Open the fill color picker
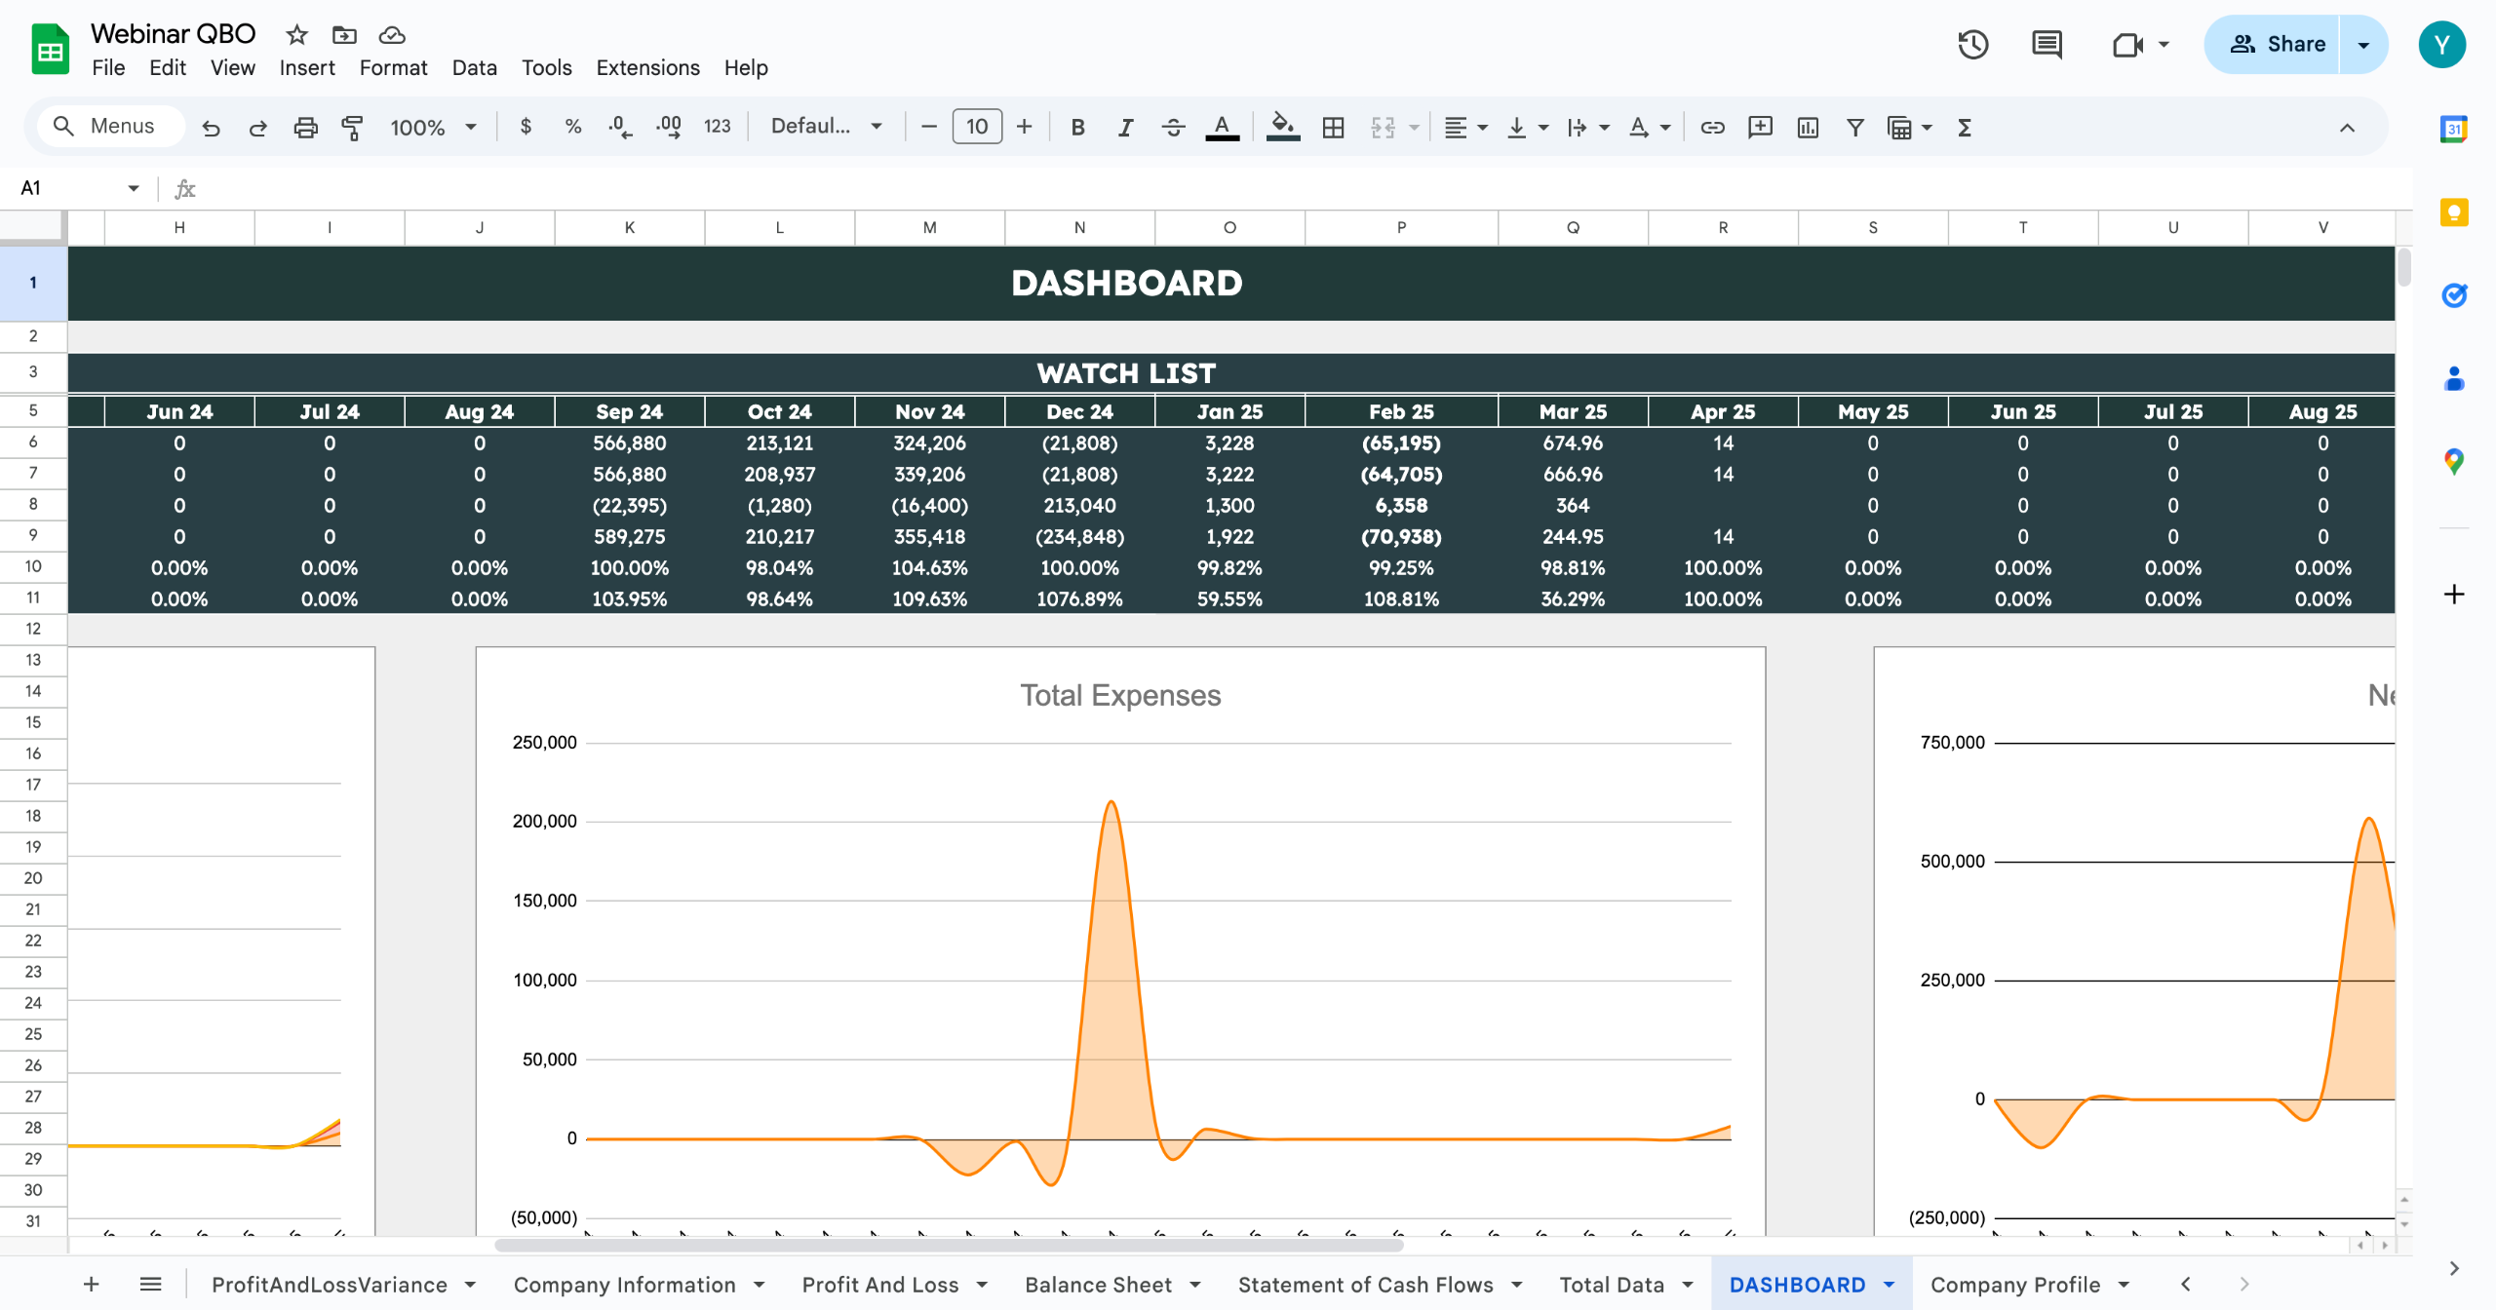 pos(1282,127)
